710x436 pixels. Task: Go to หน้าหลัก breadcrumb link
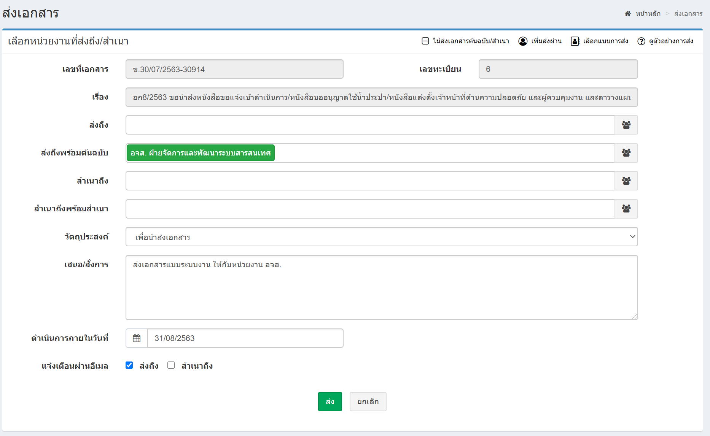[x=648, y=14]
